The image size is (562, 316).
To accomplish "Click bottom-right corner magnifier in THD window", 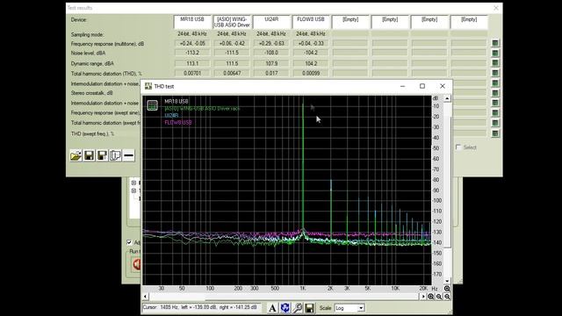I will [x=447, y=297].
